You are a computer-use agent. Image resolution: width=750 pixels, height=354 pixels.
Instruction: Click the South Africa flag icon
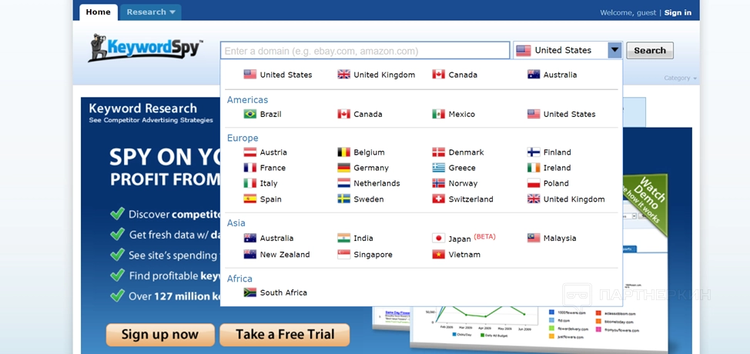click(250, 292)
